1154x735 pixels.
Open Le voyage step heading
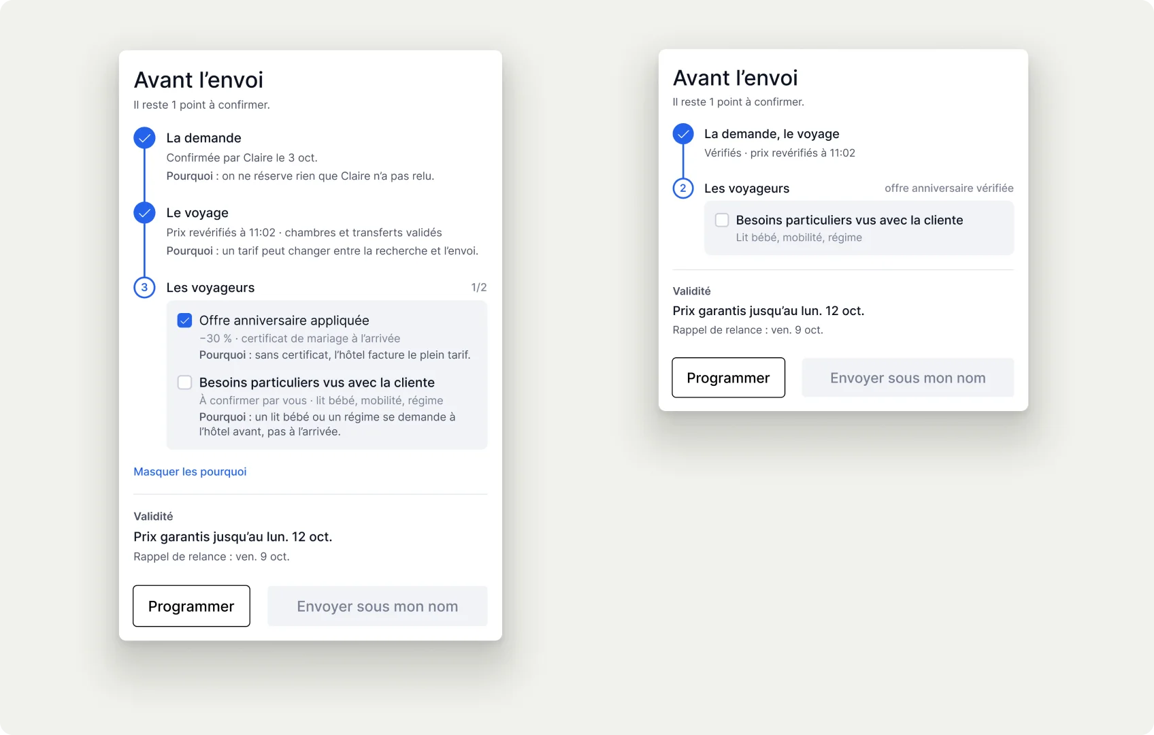pyautogui.click(x=197, y=213)
